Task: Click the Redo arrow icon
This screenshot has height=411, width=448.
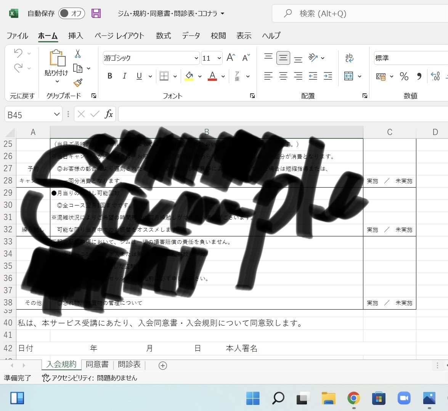Action: (18, 68)
